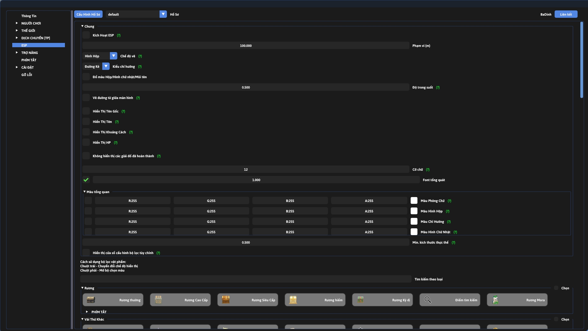
Task: Click the Màu Phông Chữ white swatch
Action: point(414,201)
